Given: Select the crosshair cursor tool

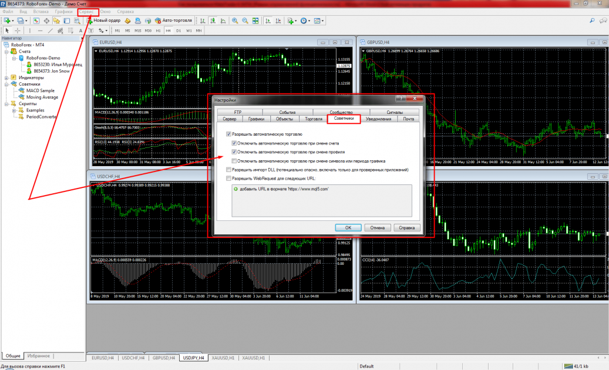Looking at the screenshot, I should pyautogui.click(x=18, y=30).
